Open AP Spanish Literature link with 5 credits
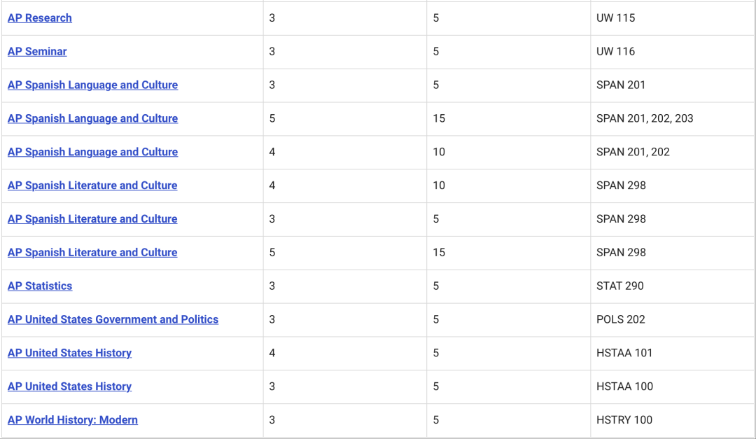Viewport: 756px width, 439px height. [92, 219]
